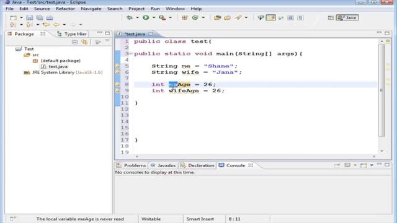Switch to the Type Hier tab
This screenshot has height=223, width=397.
coord(72,34)
